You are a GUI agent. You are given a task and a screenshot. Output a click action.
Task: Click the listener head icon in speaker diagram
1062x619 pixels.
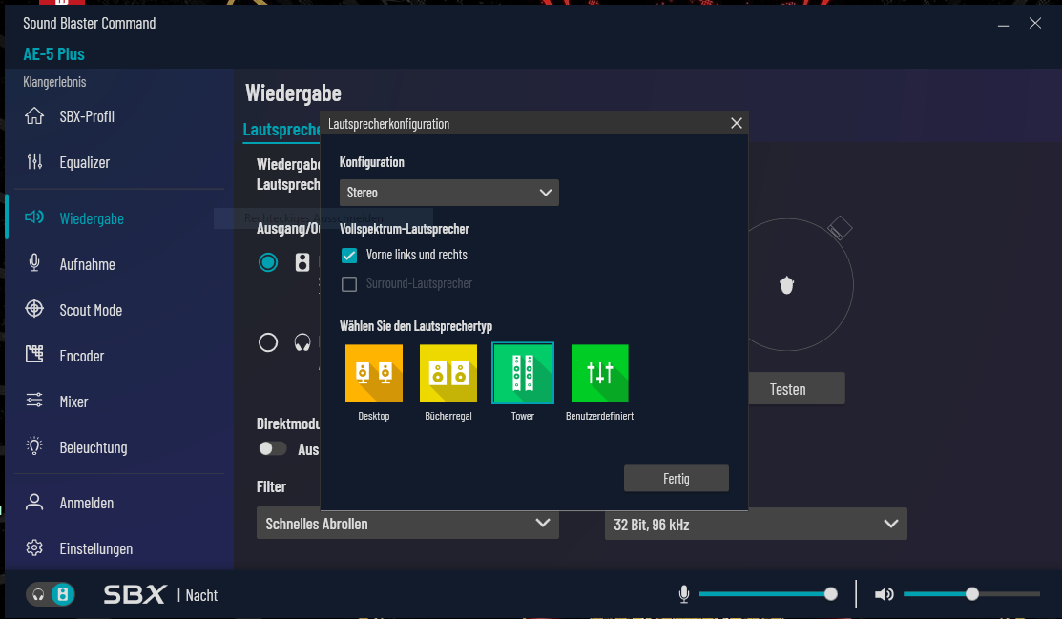coord(786,285)
